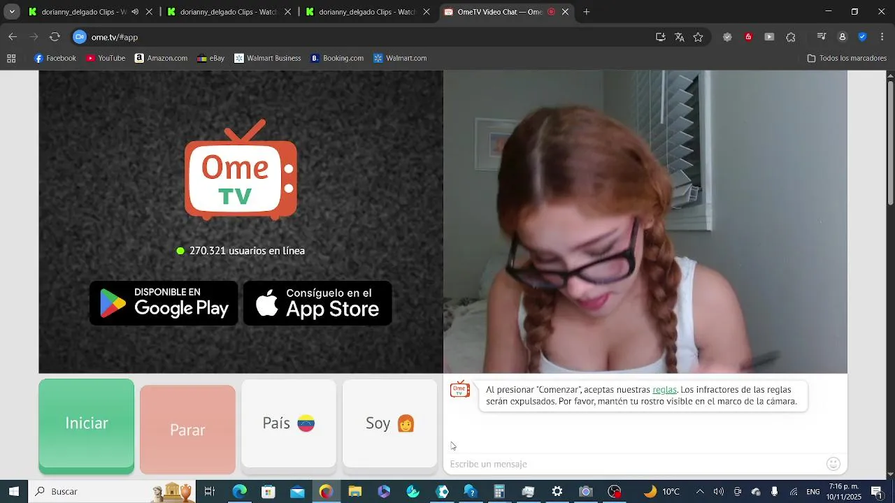Bookmark this page with the star
The image size is (895, 503).
[698, 37]
